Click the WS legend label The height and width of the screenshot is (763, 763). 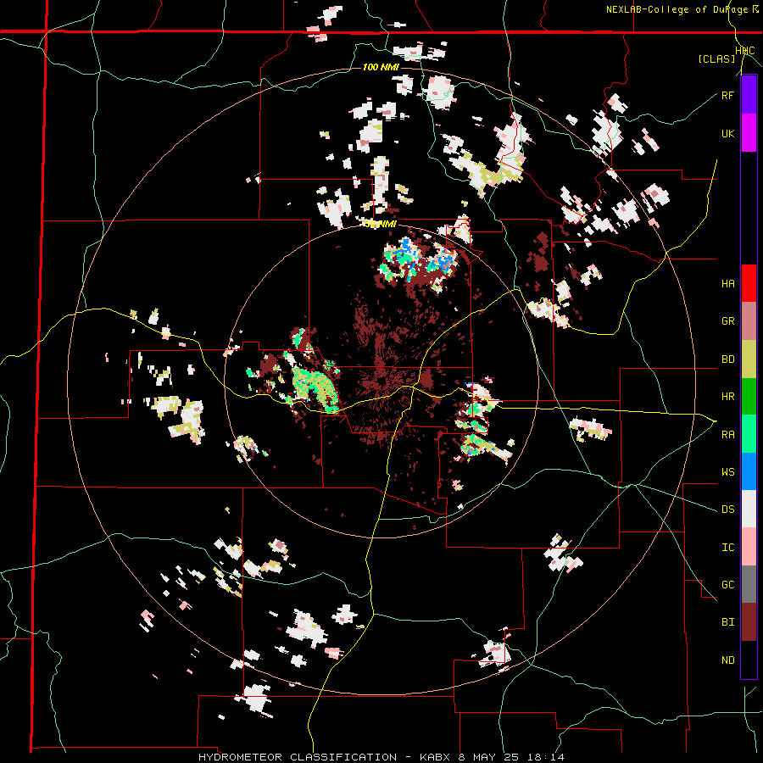pos(727,472)
